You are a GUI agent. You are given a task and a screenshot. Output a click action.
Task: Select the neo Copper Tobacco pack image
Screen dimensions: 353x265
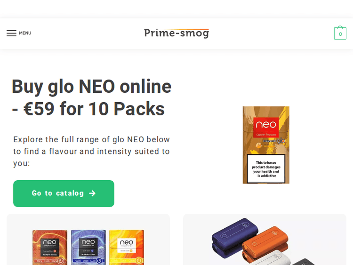[266, 145]
